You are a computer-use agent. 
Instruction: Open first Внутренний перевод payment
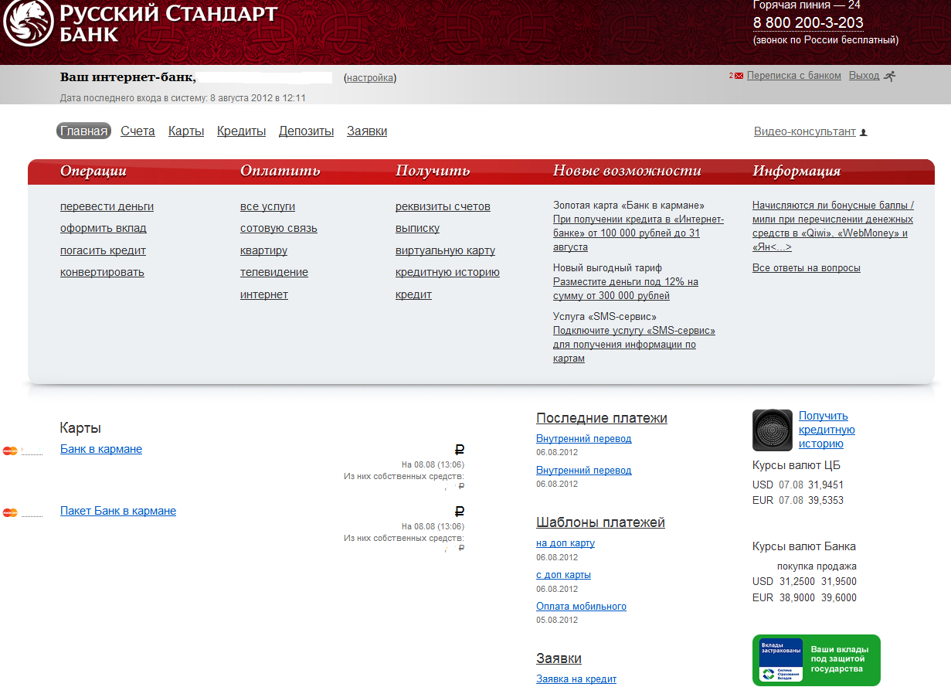click(584, 438)
